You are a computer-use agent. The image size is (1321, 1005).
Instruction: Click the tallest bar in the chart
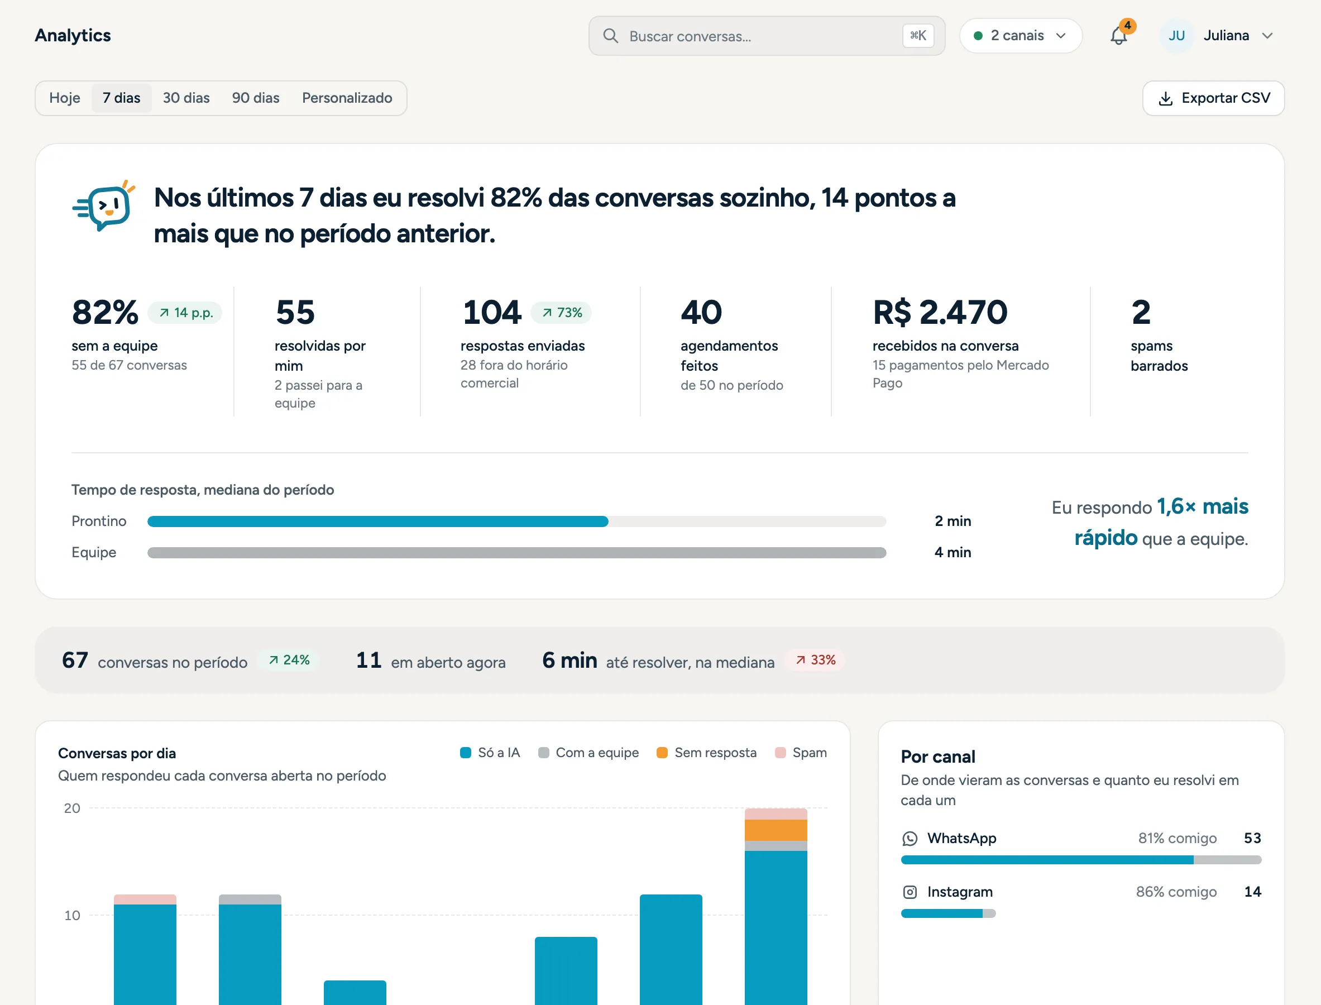[x=776, y=906]
